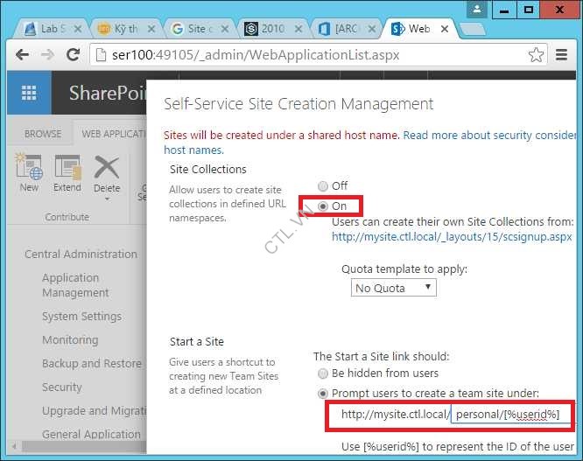Switch to the WEB APPLICATIONS ribbon tab
The height and width of the screenshot is (461, 583).
coord(112,134)
